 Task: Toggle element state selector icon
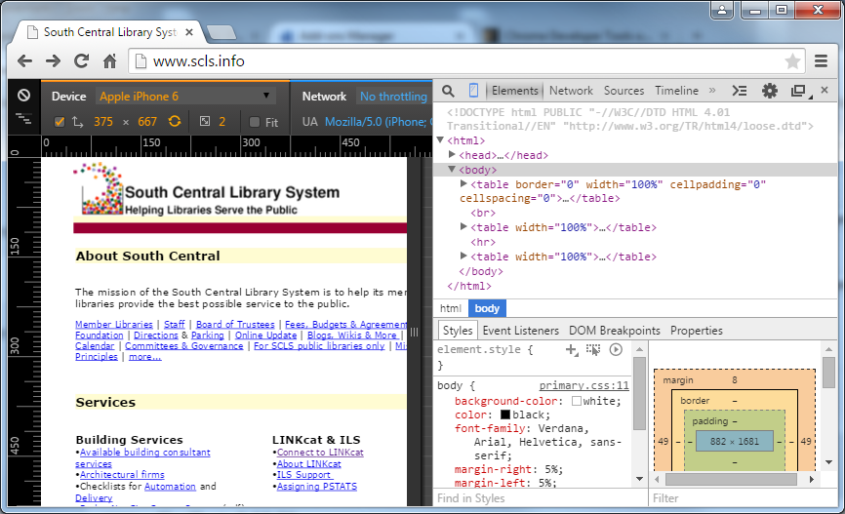(593, 349)
